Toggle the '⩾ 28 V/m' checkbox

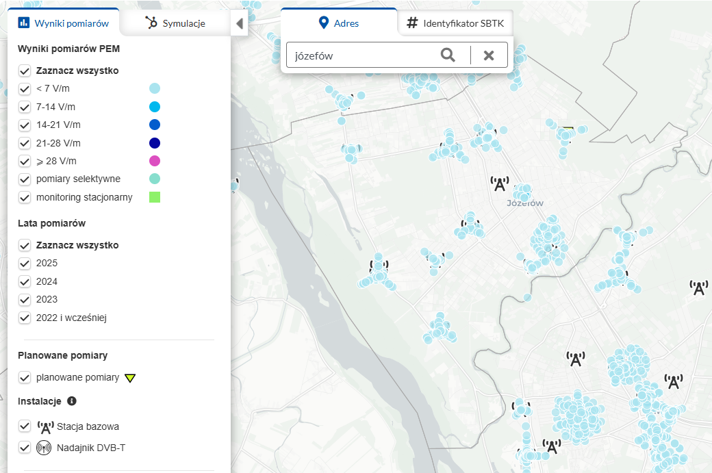25,161
